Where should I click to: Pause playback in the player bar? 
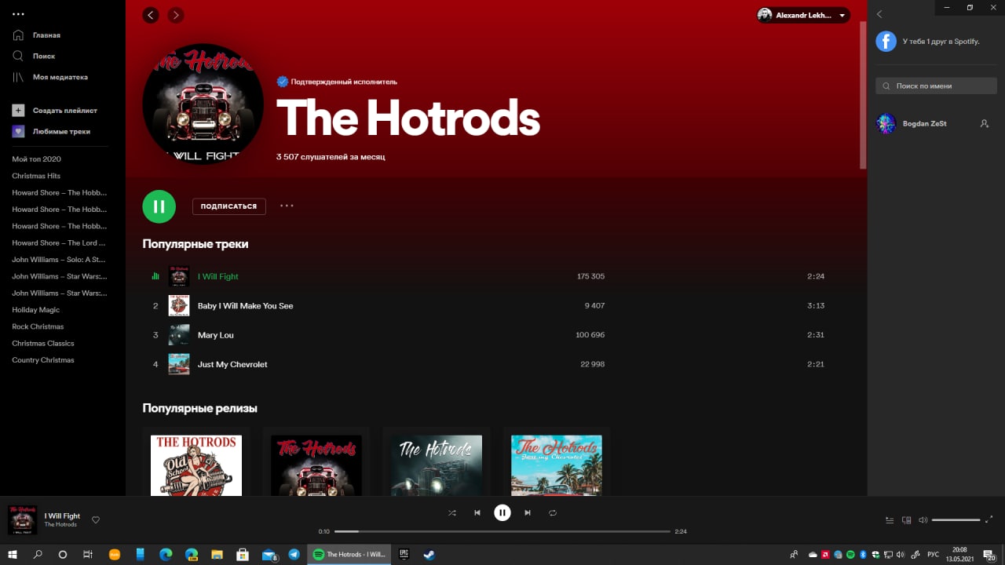(502, 512)
